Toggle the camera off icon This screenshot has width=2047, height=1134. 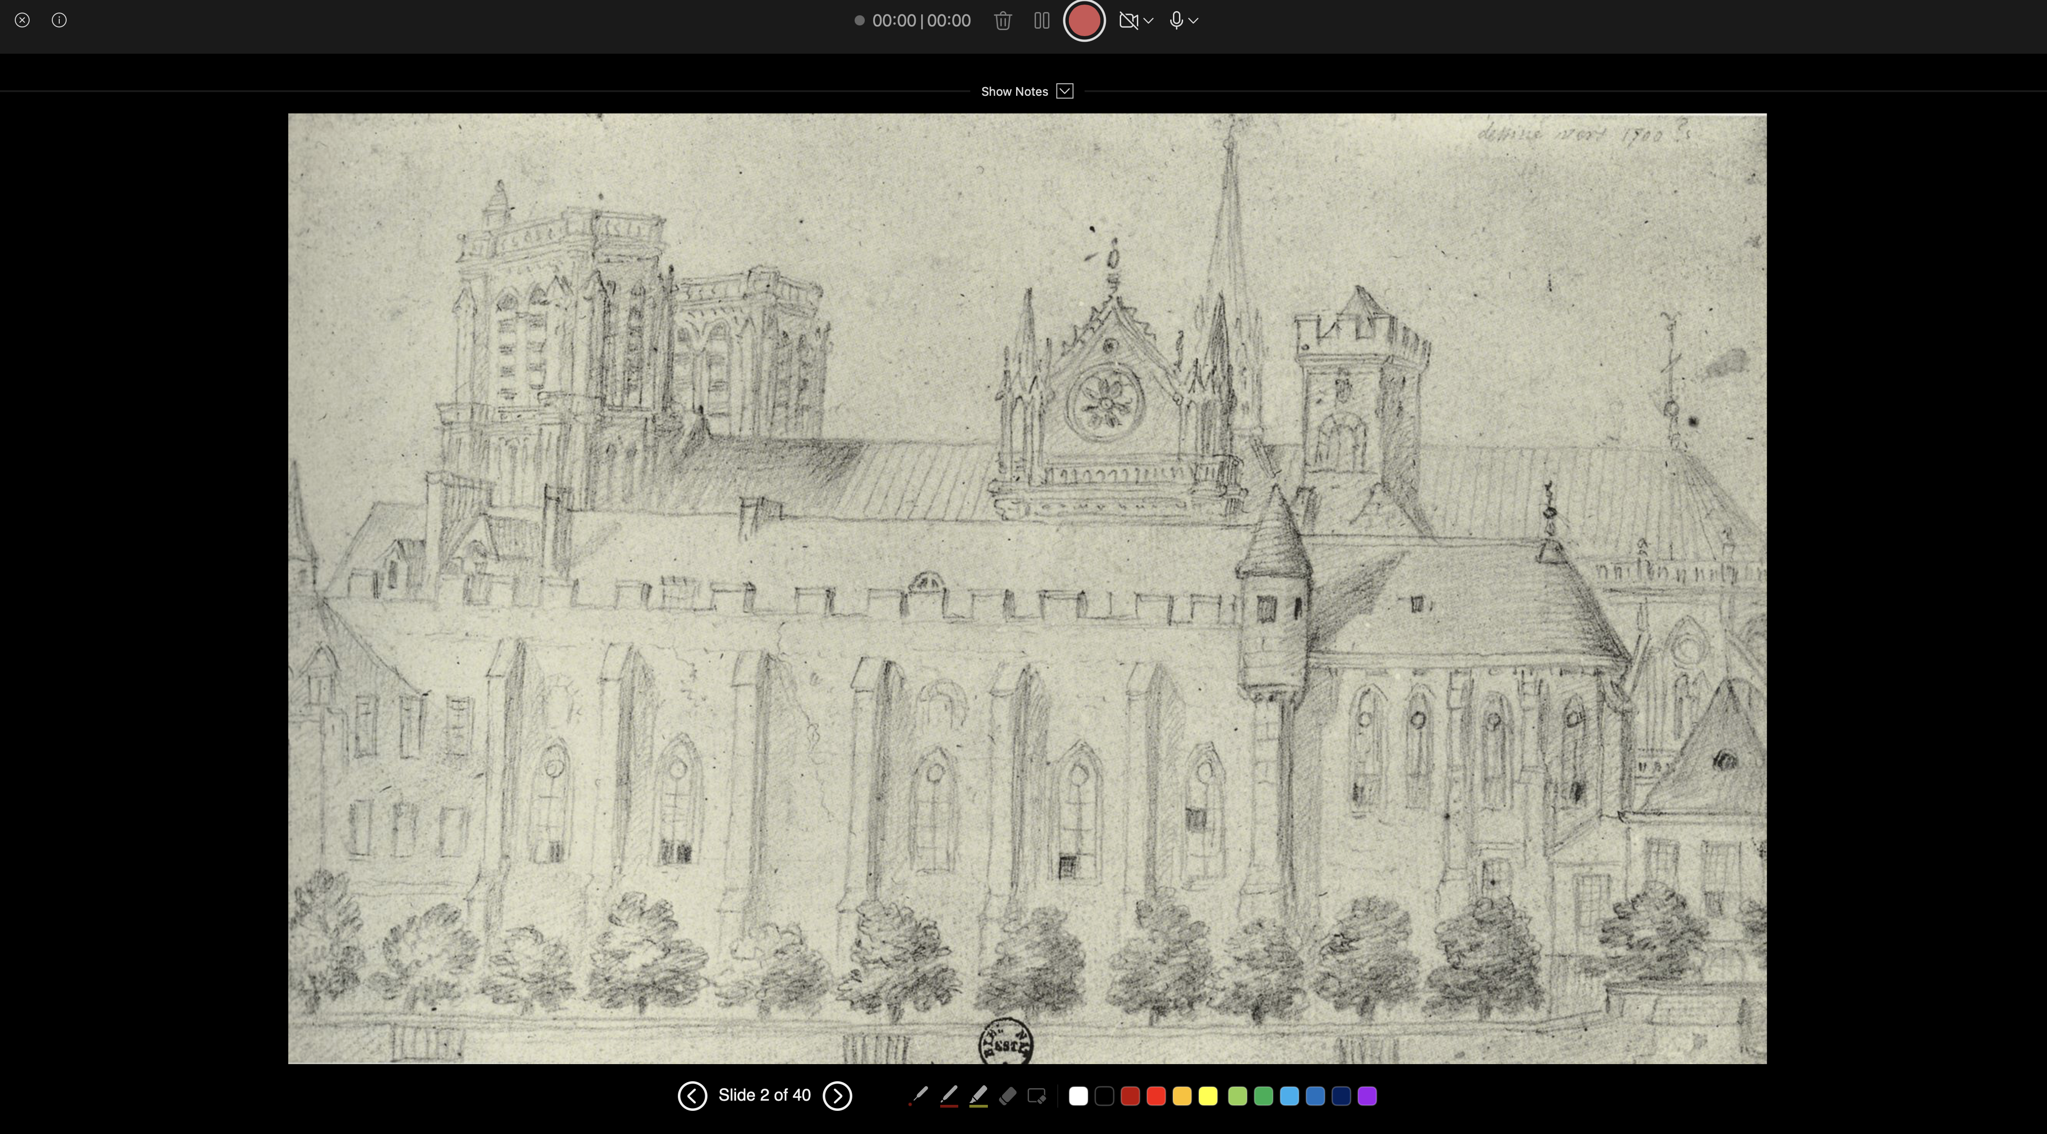coord(1129,21)
